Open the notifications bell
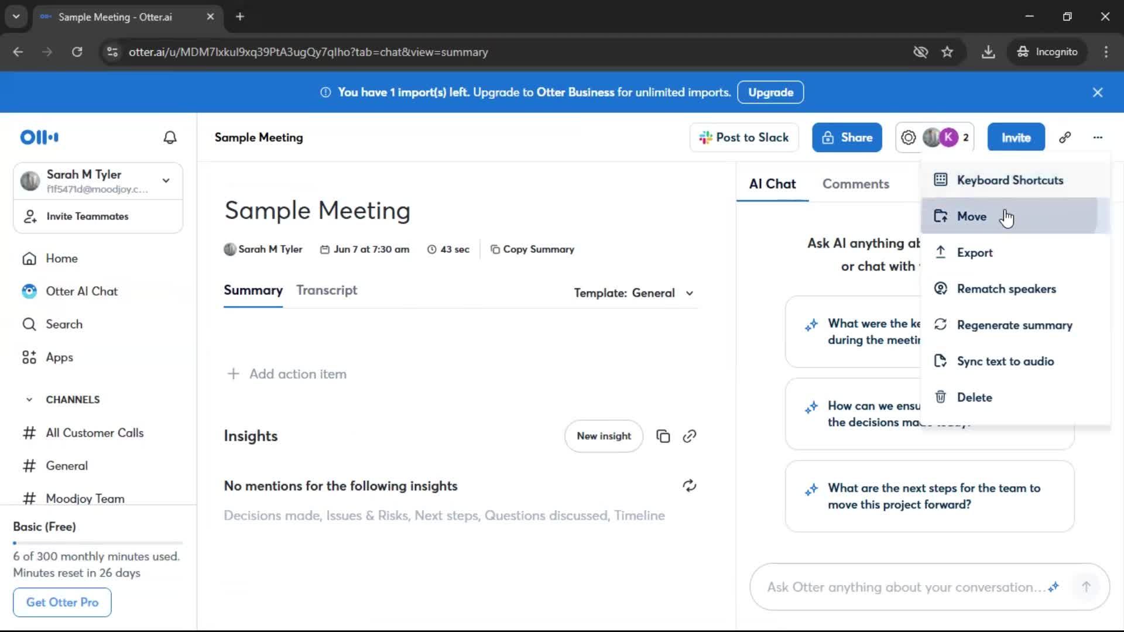Image resolution: width=1124 pixels, height=632 pixels. click(170, 138)
